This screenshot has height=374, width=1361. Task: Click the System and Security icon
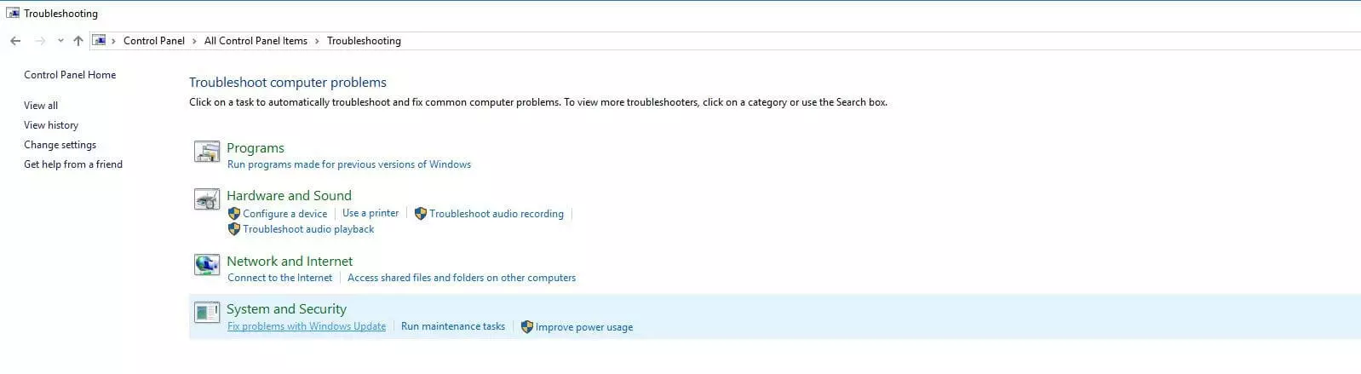207,313
